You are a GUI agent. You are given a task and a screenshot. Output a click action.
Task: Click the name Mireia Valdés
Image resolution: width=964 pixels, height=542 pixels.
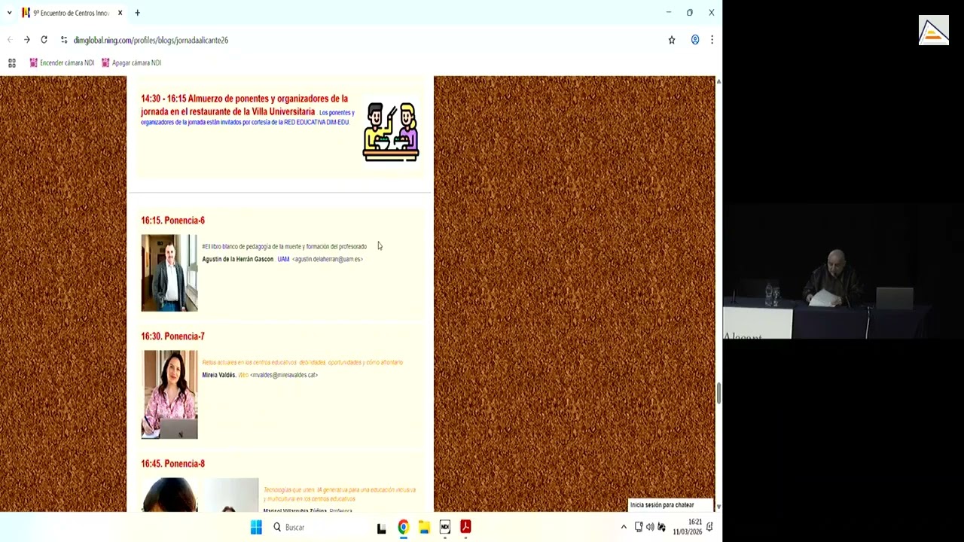[x=219, y=375]
